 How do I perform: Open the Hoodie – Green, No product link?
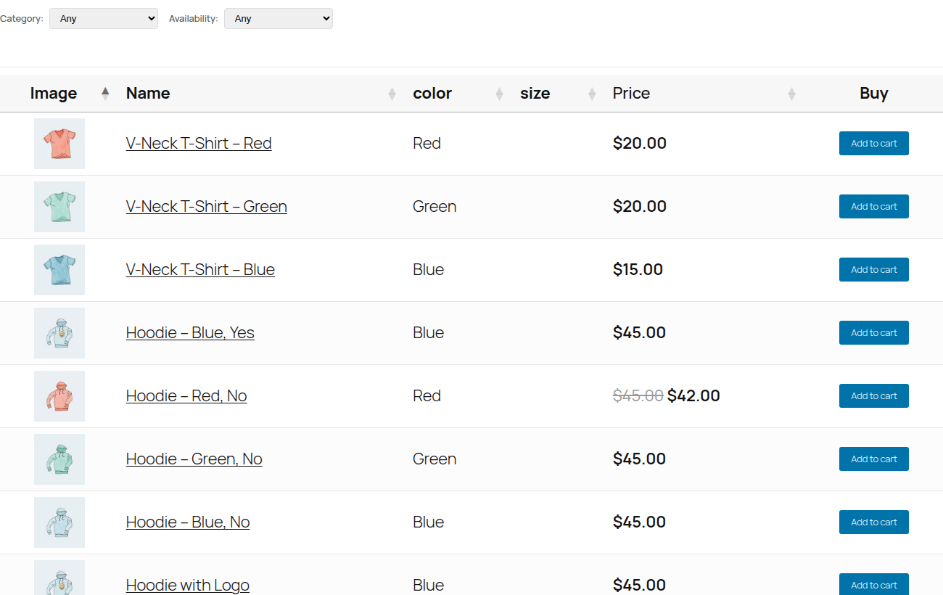[194, 459]
